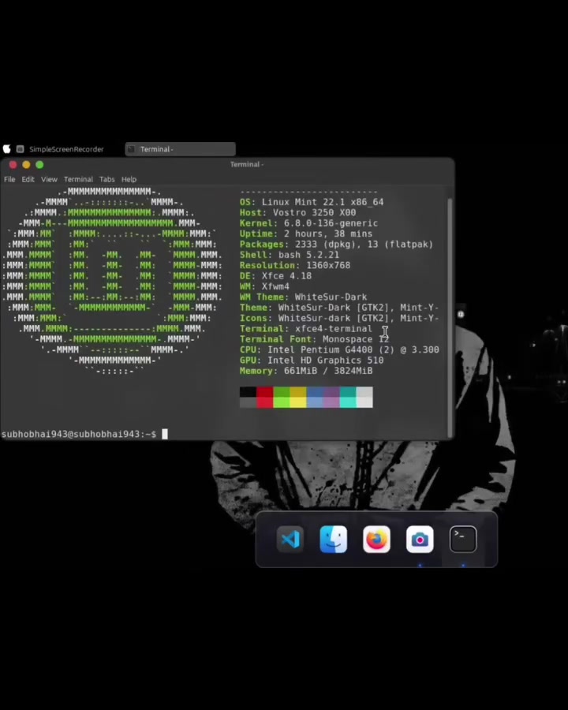This screenshot has height=710, width=568.
Task: Maximize the terminal with the green button
Action: [x=39, y=164]
